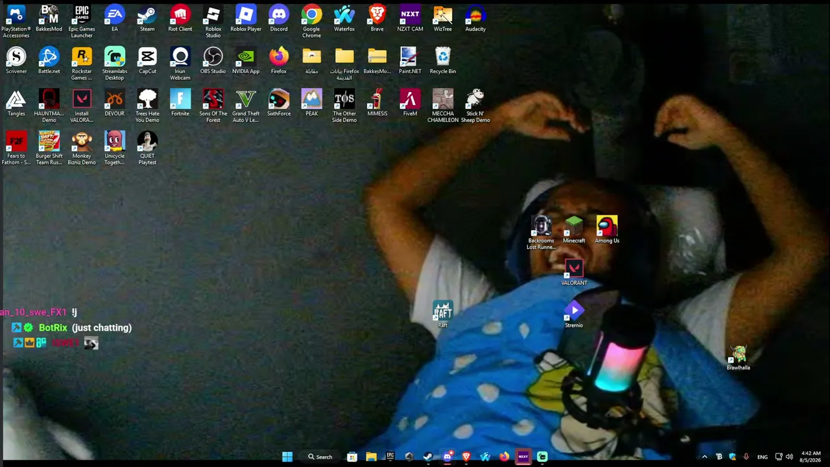The width and height of the screenshot is (830, 467).
Task: Open Brawlhalla desktop shortcut
Action: click(x=738, y=356)
